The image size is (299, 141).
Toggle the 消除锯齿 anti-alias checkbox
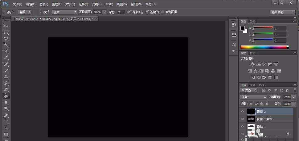(x=129, y=12)
